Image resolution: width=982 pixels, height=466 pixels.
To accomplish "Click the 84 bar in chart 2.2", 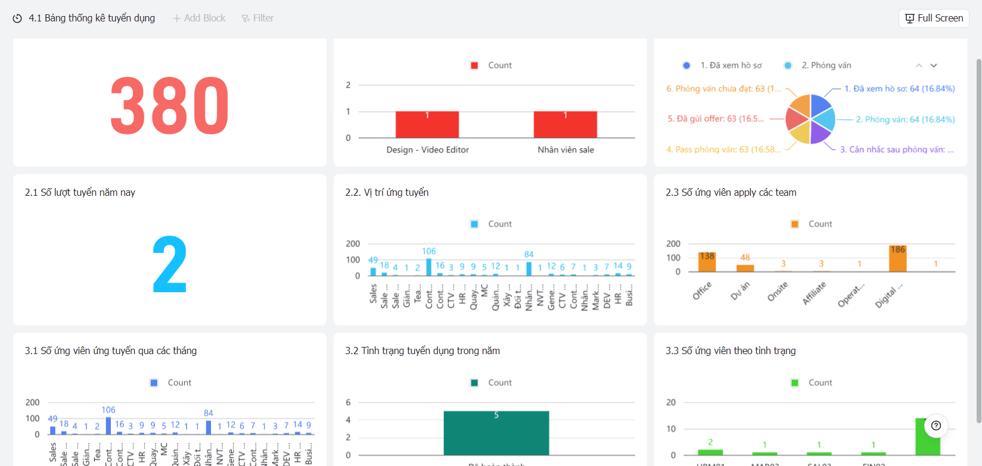I will click(x=529, y=269).
